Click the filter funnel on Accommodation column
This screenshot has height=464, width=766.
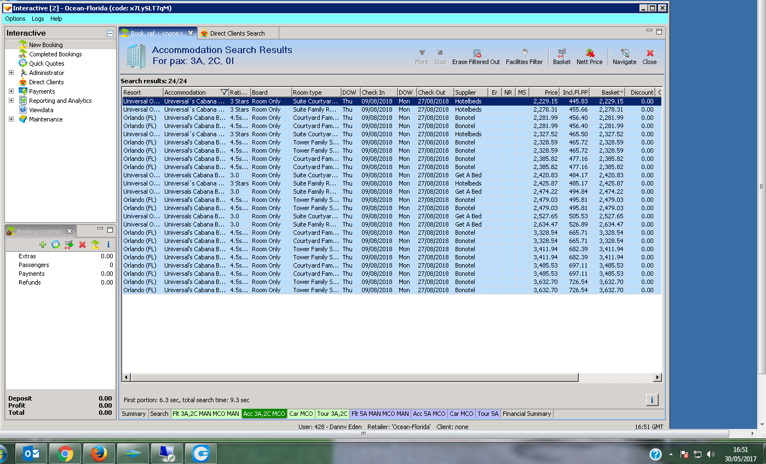(223, 92)
